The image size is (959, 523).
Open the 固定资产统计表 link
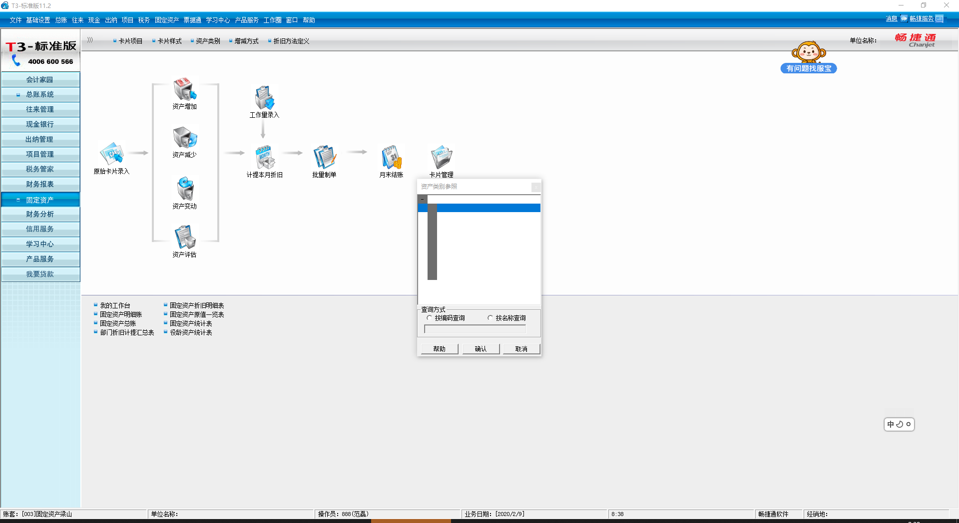pos(191,323)
